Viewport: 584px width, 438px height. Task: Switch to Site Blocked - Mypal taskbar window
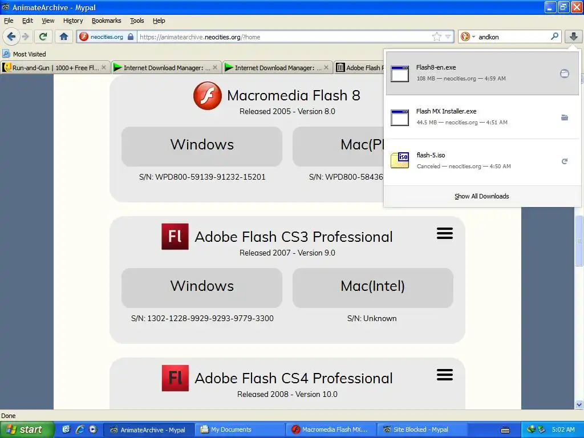[423, 429]
